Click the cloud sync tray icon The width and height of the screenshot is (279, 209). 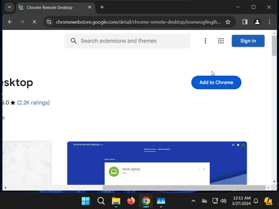coord(204,201)
